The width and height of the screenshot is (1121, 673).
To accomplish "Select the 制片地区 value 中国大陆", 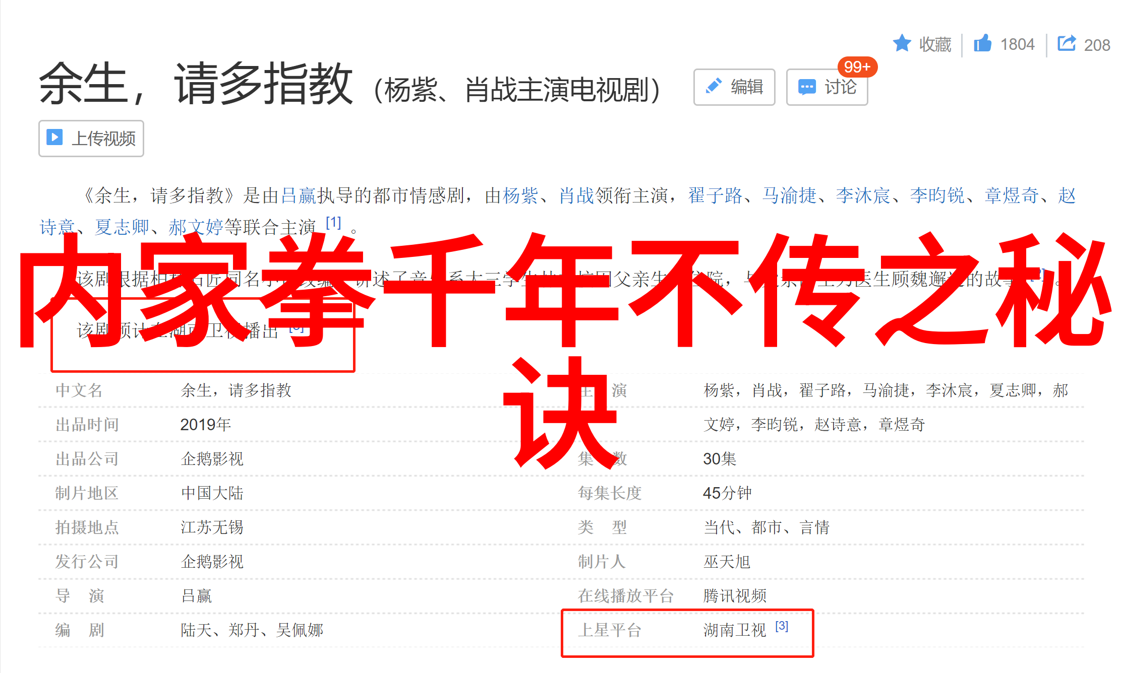I will click(x=212, y=493).
